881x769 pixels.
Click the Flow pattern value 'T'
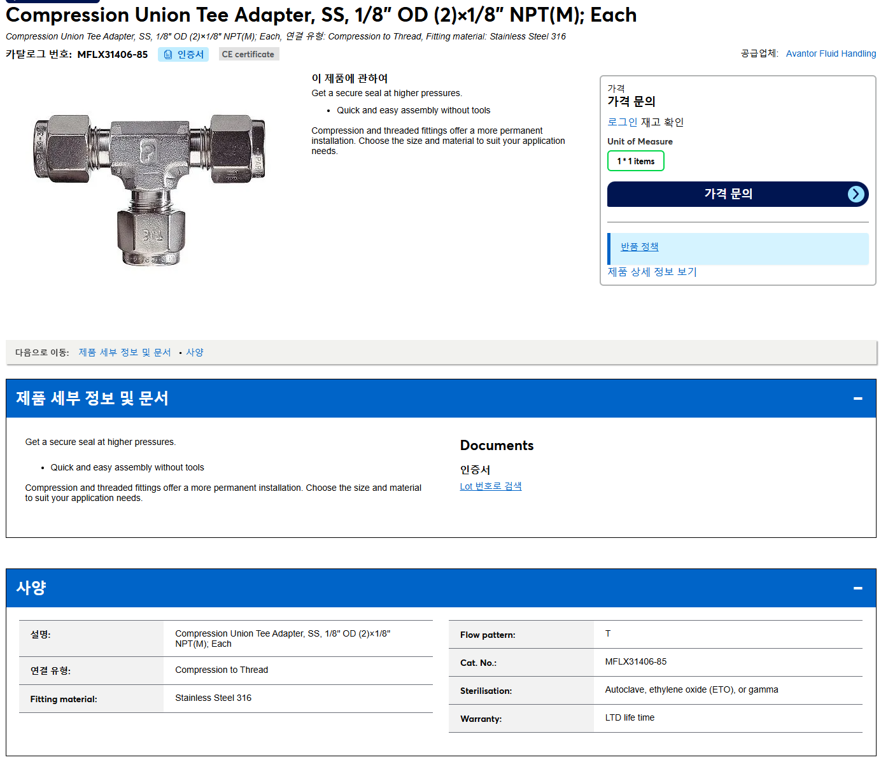(608, 634)
